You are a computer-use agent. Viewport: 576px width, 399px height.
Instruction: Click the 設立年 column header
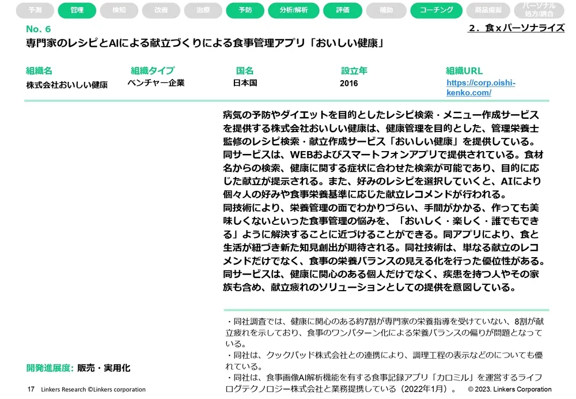click(x=354, y=71)
